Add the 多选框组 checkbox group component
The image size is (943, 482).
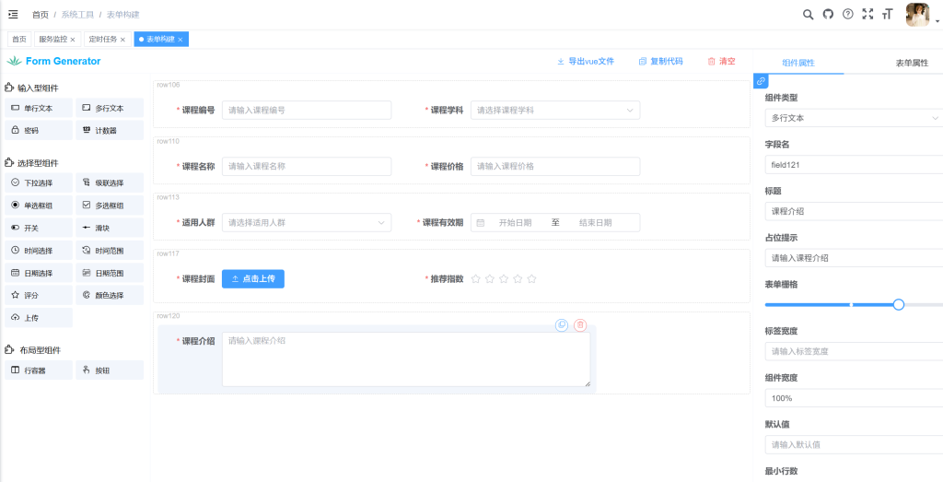click(109, 205)
